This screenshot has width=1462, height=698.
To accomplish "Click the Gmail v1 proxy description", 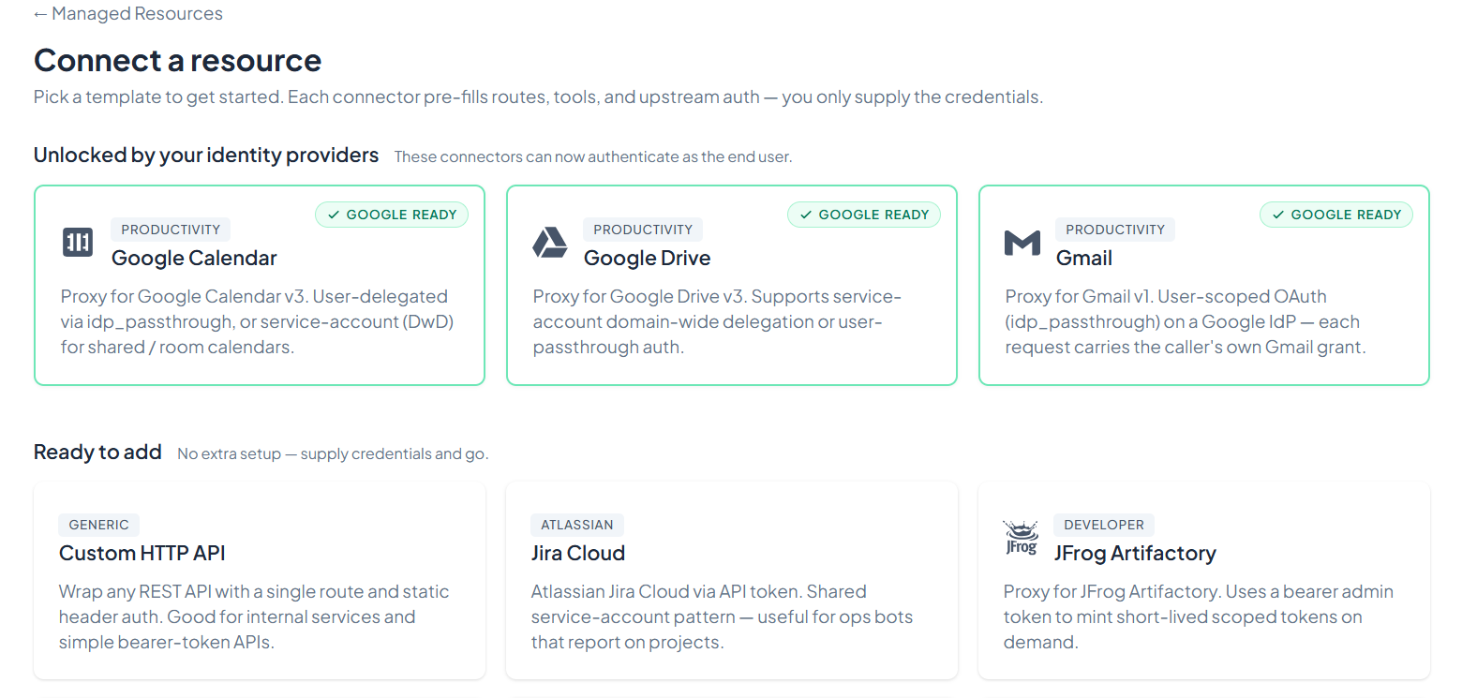I will (x=1186, y=321).
